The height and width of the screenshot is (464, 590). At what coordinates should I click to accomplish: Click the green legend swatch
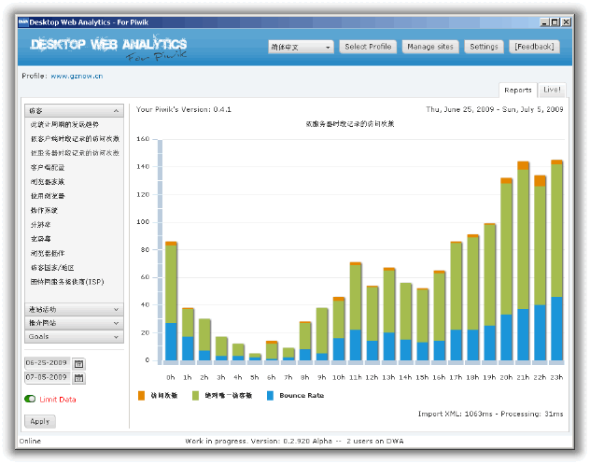pyautogui.click(x=195, y=395)
